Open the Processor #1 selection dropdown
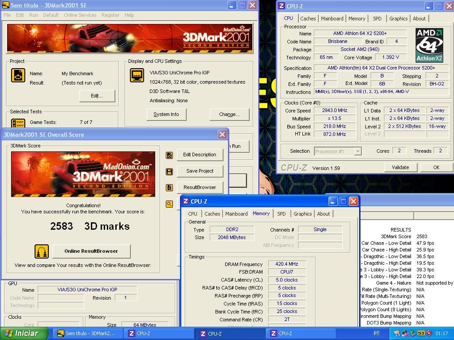The image size is (454, 340). tap(358, 151)
